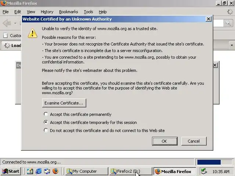This screenshot has width=235, height=176.
Task: Click the loading throbber icon
Action: [x=230, y=12]
